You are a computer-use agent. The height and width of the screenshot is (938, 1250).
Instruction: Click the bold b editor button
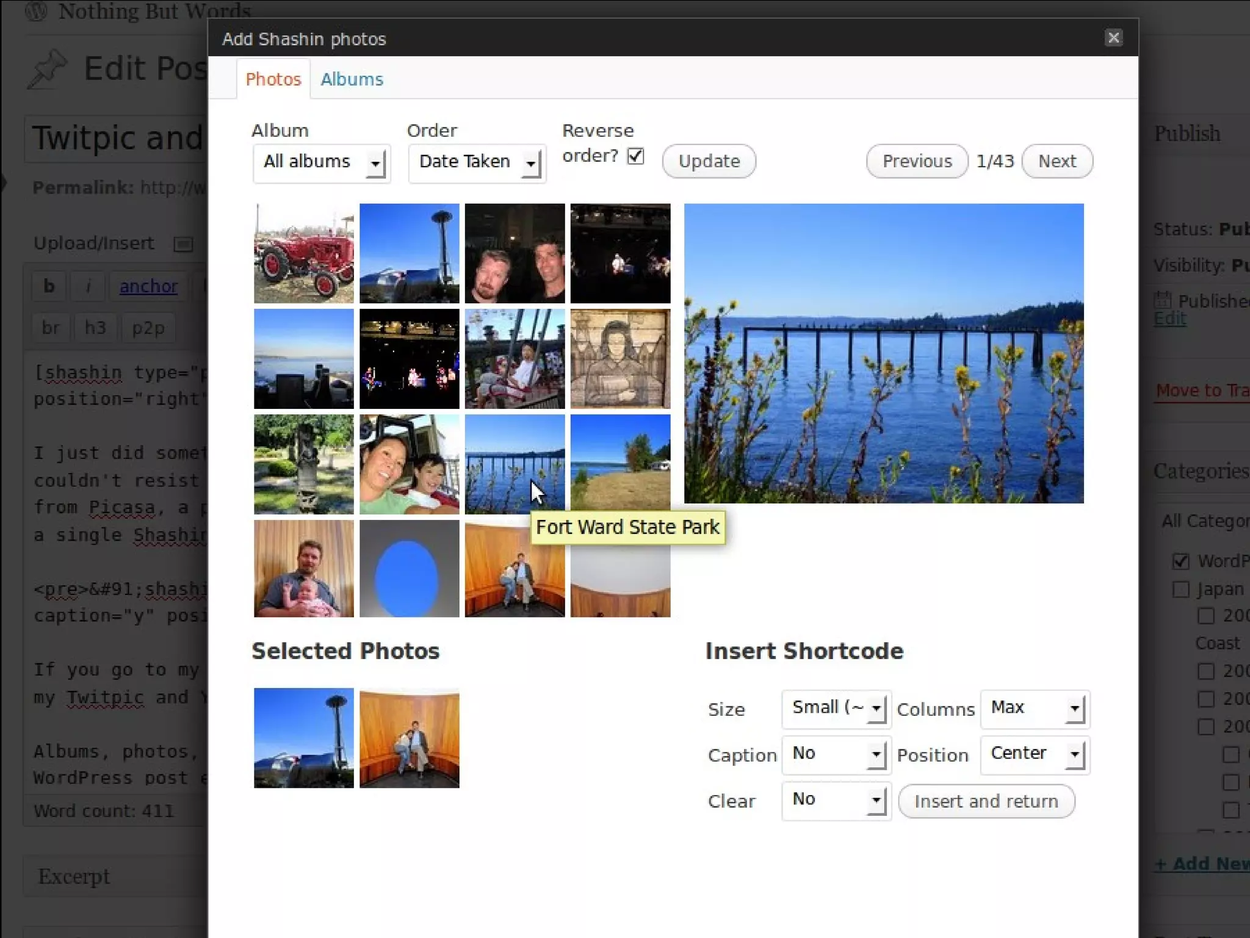tap(49, 286)
